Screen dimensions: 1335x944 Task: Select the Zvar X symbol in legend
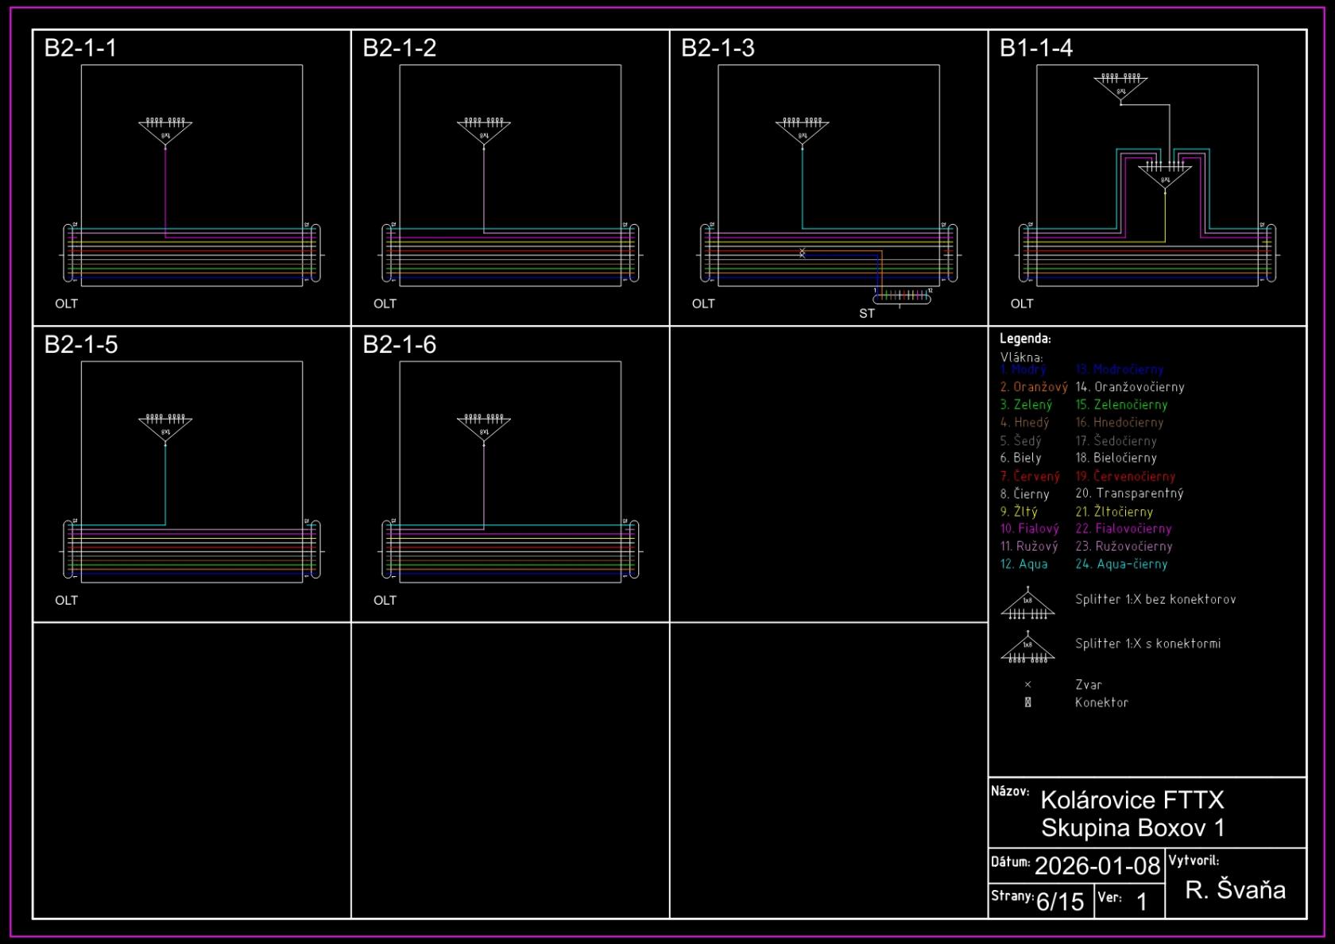(x=1027, y=685)
